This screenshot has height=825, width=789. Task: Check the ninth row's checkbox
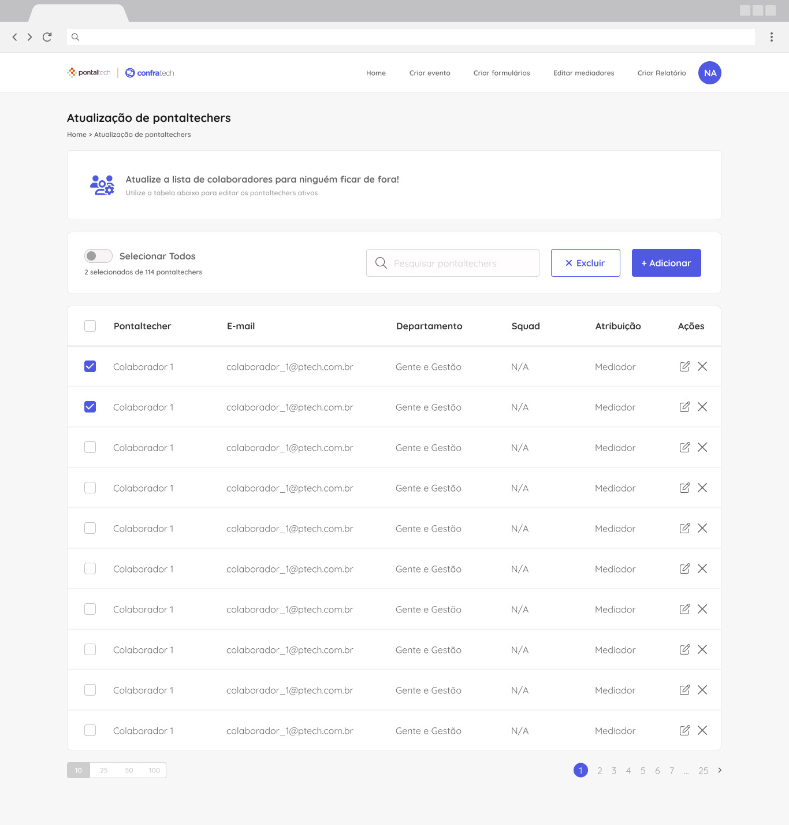pyautogui.click(x=90, y=690)
